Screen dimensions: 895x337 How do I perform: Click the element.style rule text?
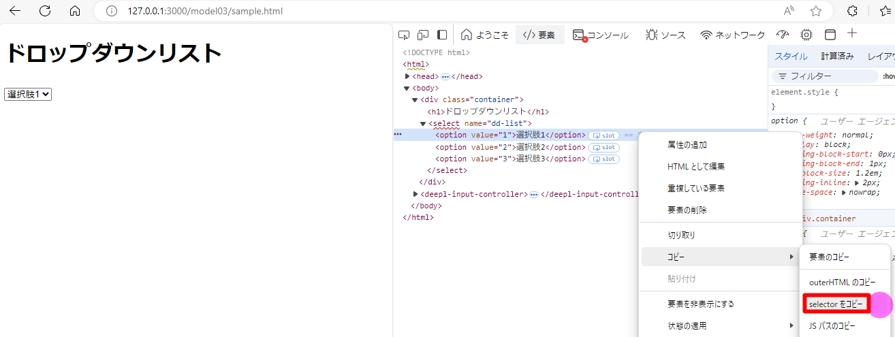[804, 92]
